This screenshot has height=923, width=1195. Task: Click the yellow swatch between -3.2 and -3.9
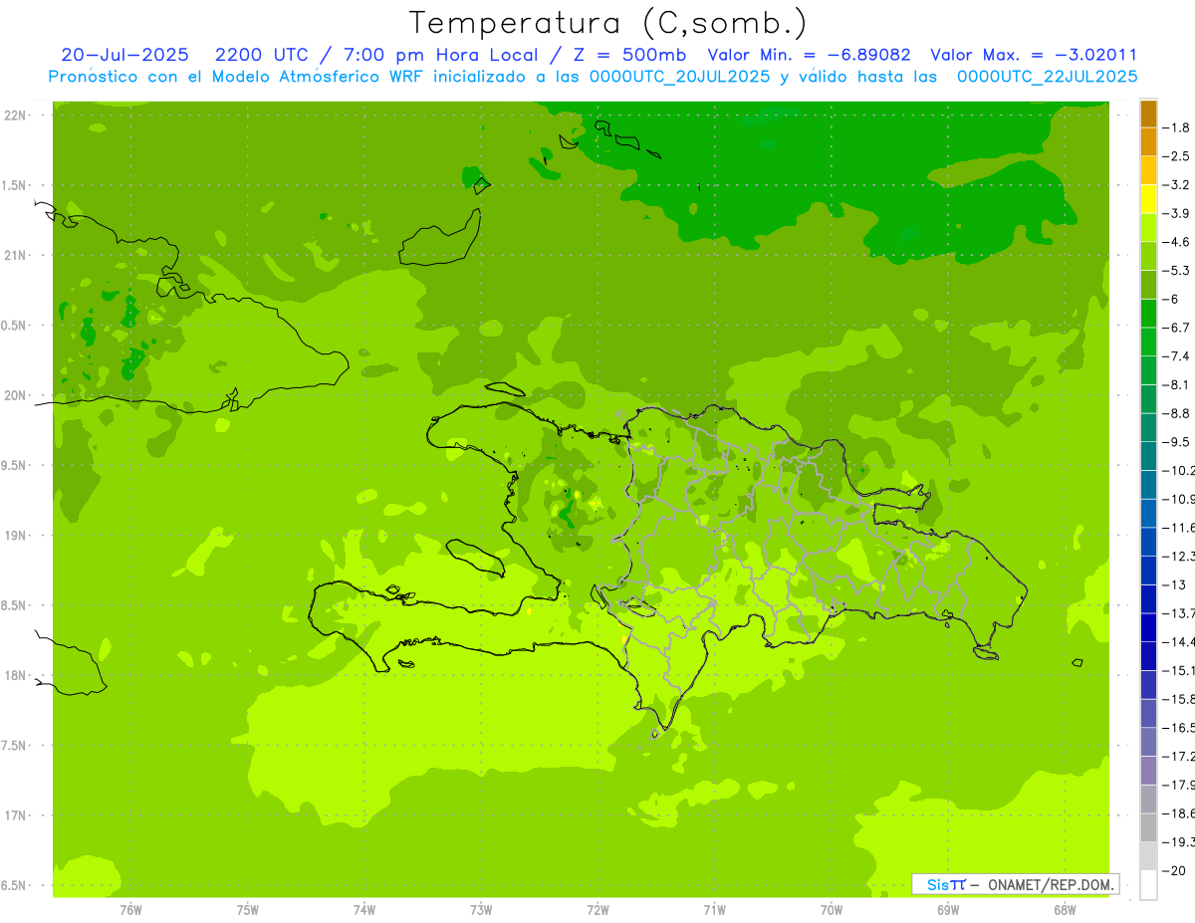click(1148, 199)
